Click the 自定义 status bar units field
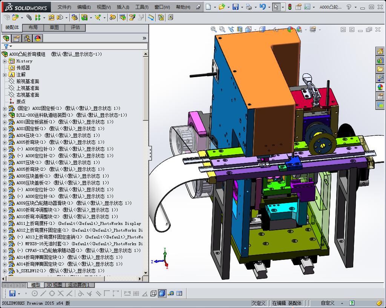The height and width of the screenshot is (308, 386). (328, 303)
